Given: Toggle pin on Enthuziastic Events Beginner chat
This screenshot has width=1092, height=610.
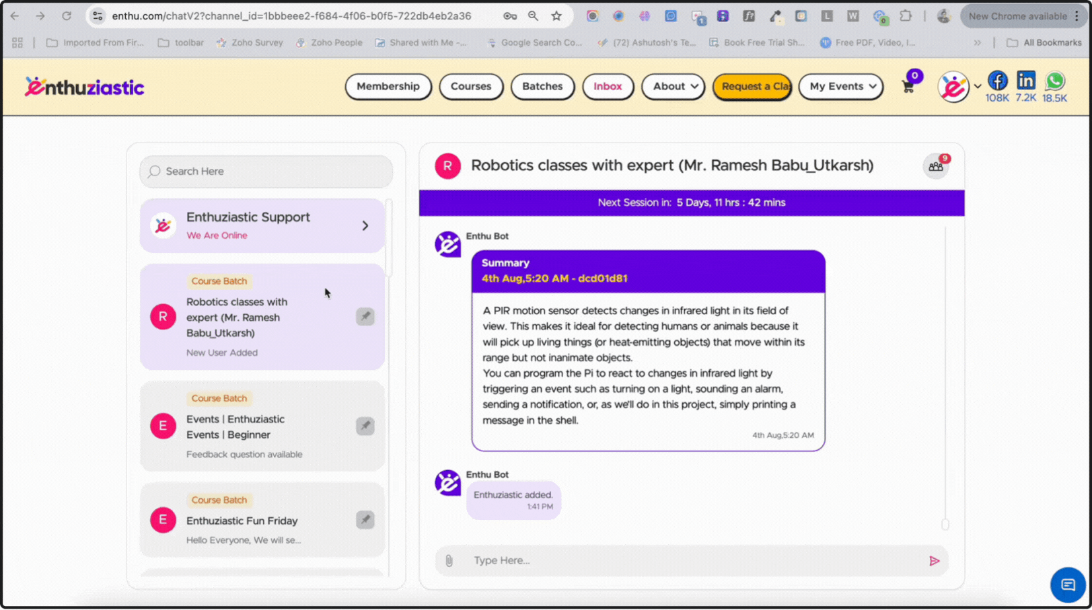Looking at the screenshot, I should click(365, 426).
